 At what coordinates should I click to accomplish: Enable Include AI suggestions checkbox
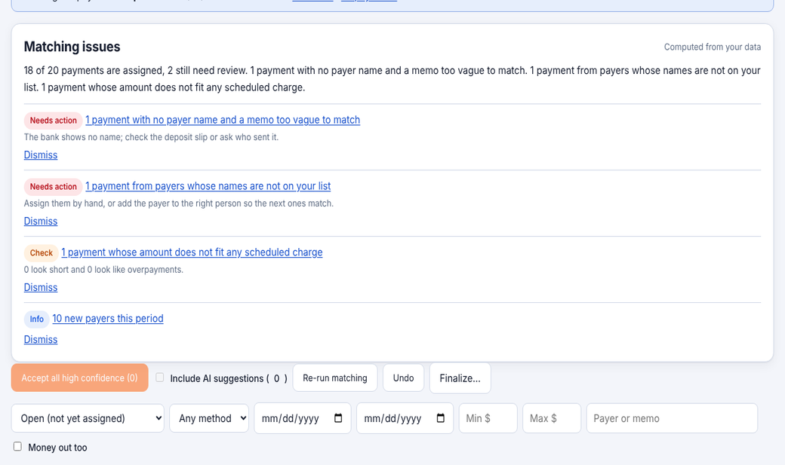tap(160, 378)
